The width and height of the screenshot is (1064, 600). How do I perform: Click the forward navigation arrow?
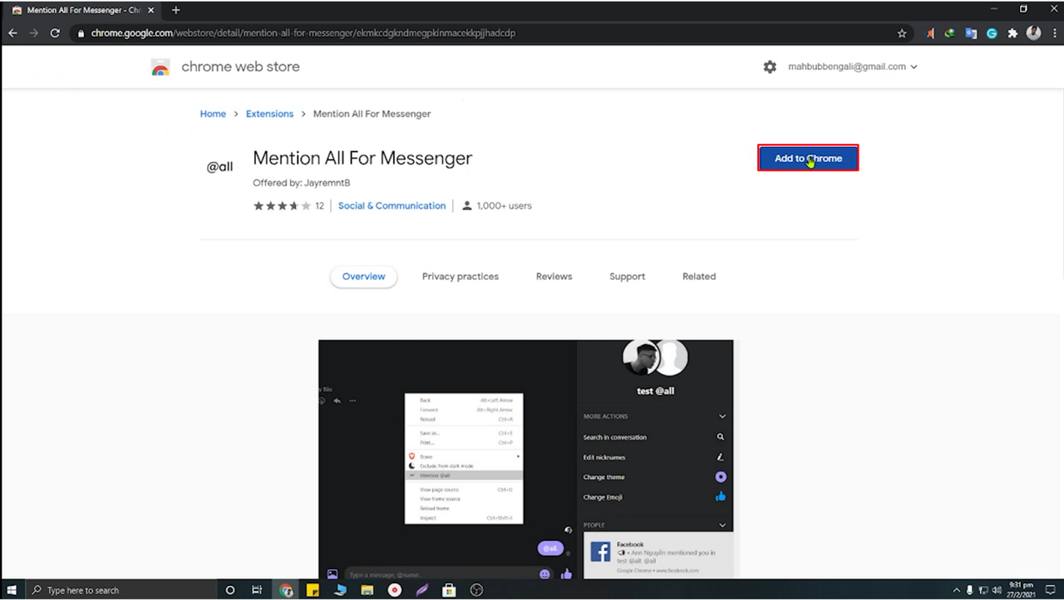pyautogui.click(x=34, y=33)
